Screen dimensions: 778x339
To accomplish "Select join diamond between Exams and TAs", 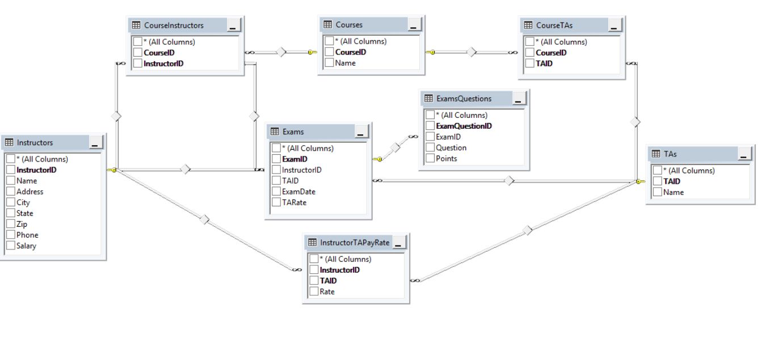I will coord(510,181).
